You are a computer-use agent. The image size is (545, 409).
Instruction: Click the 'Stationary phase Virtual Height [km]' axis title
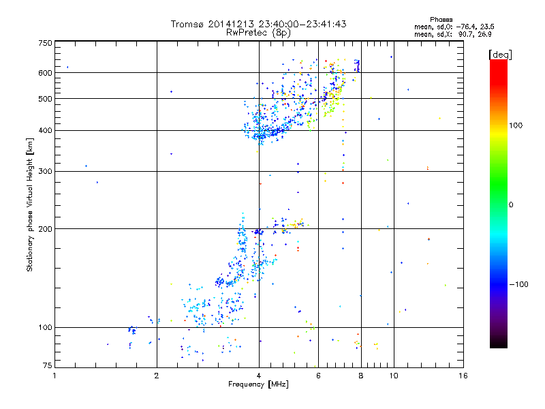tap(30, 204)
